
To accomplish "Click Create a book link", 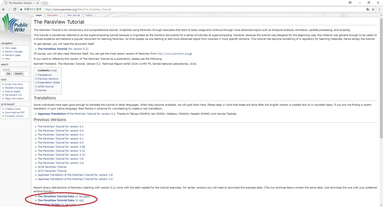I will (13, 109).
